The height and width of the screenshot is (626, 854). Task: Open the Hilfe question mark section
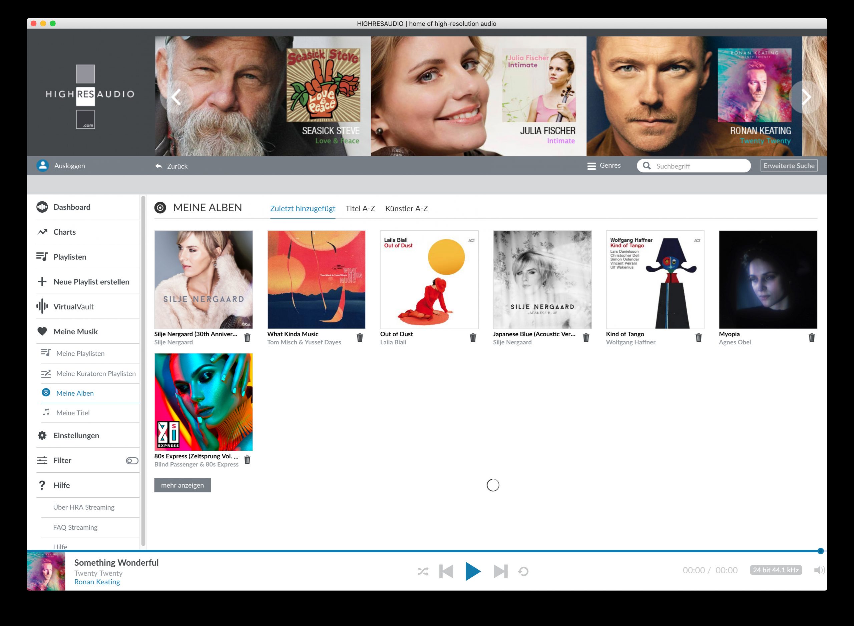42,485
